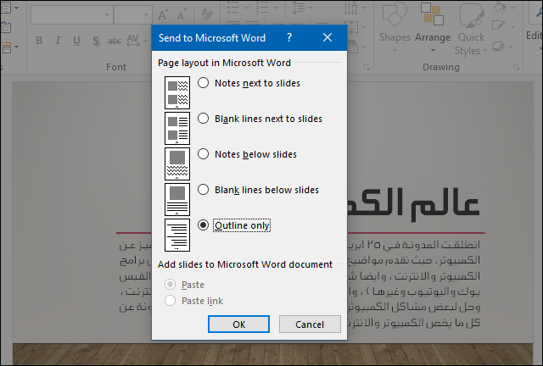Viewport: 543px width, 366px height.
Task: Decrease font size in PowerPoint ribbon
Action: click(x=181, y=15)
